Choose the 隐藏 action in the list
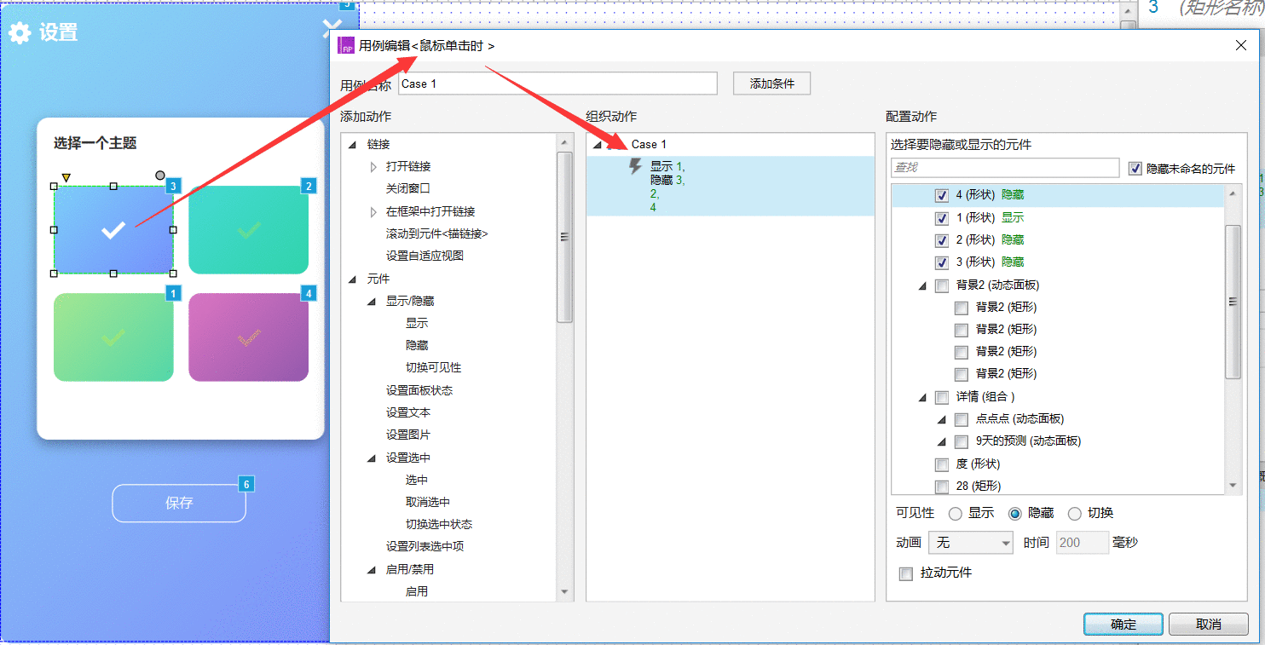This screenshot has height=645, width=1265. (417, 345)
